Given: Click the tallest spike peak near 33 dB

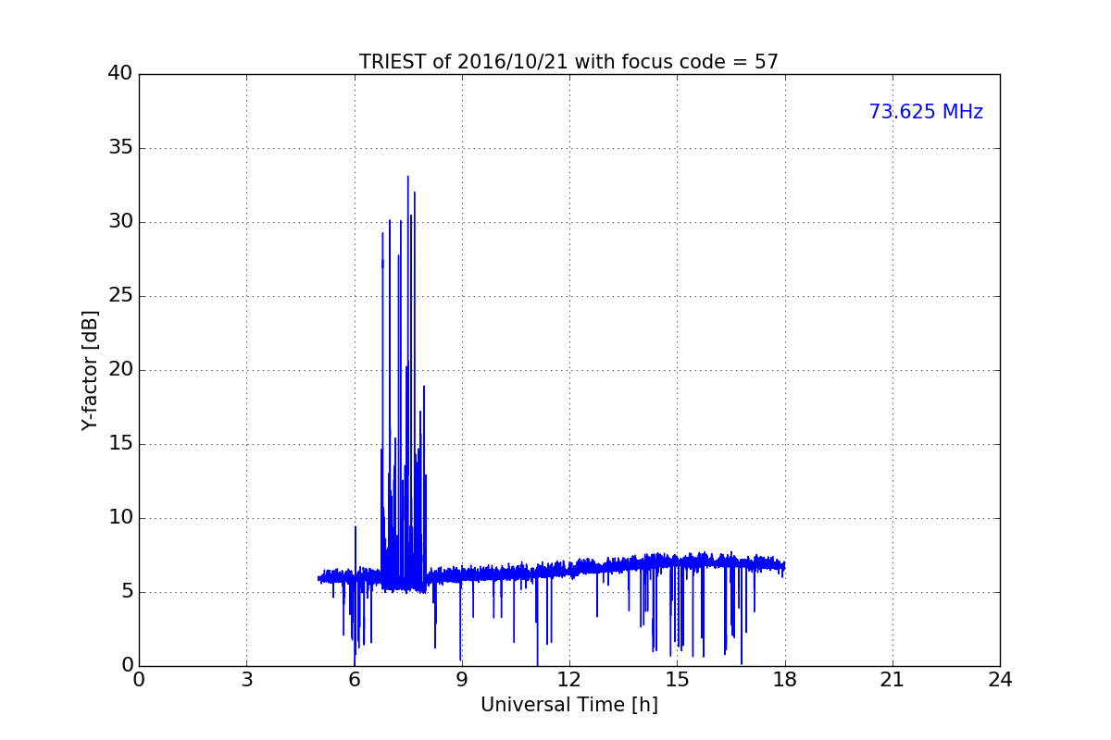Looking at the screenshot, I should tap(407, 178).
